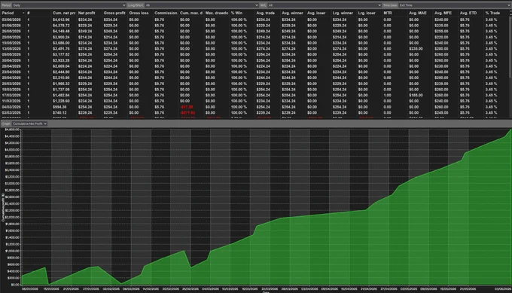Click cumulative net profit value $994.36
Image resolution: width=512 pixels, height=293 pixels.
[59, 107]
